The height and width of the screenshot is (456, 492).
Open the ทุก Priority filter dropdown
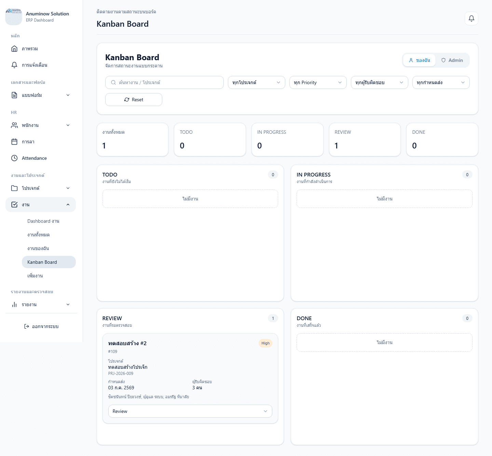[318, 82]
